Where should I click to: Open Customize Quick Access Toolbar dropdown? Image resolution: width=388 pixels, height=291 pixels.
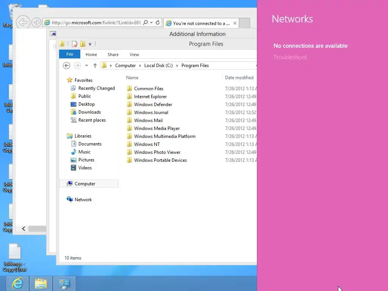(90, 44)
